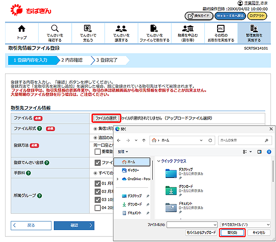Image resolution: width=276 pixels, height=242 pixels.
Task: Select the 集信1形式 radio button
Action: point(95,129)
